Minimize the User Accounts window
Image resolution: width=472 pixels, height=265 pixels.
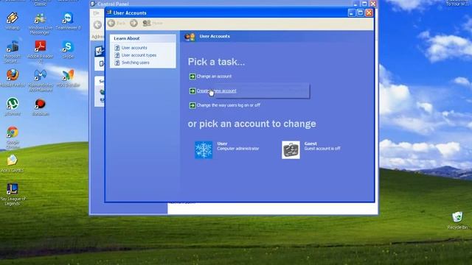coord(352,13)
